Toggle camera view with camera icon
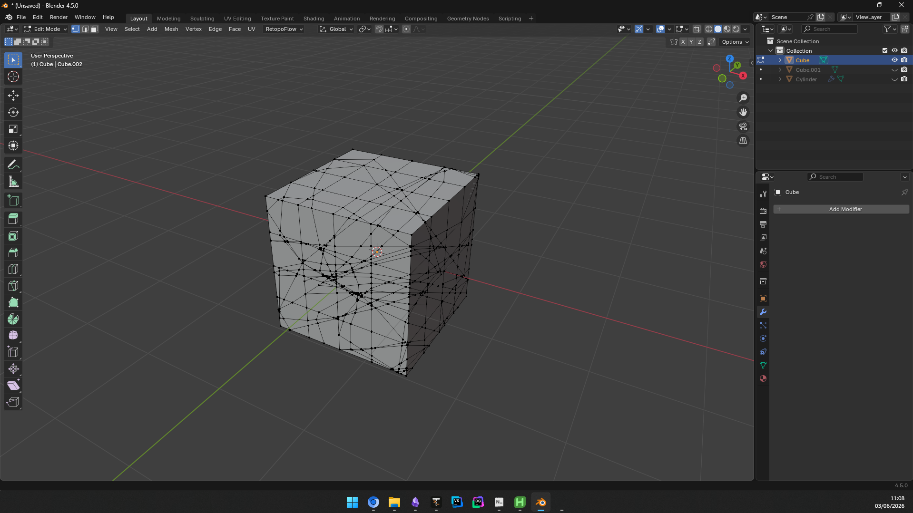The image size is (913, 513). point(743,126)
